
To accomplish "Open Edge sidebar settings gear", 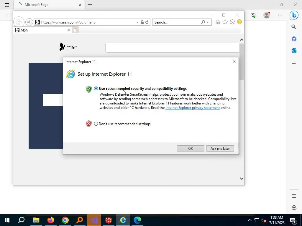I will pyautogui.click(x=294, y=208).
